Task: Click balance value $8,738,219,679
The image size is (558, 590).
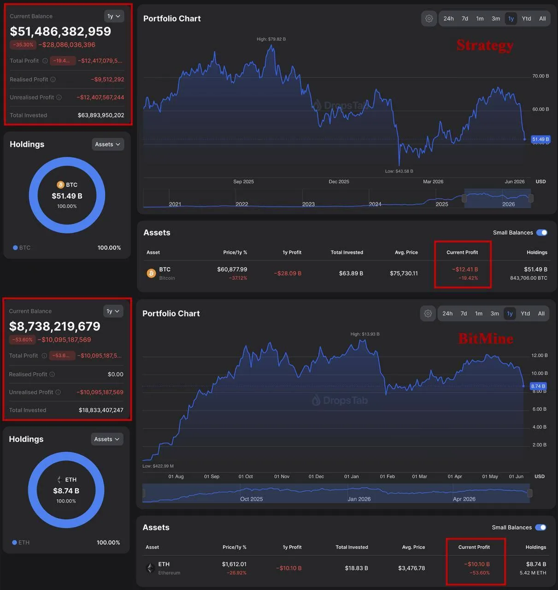Action: (x=55, y=326)
